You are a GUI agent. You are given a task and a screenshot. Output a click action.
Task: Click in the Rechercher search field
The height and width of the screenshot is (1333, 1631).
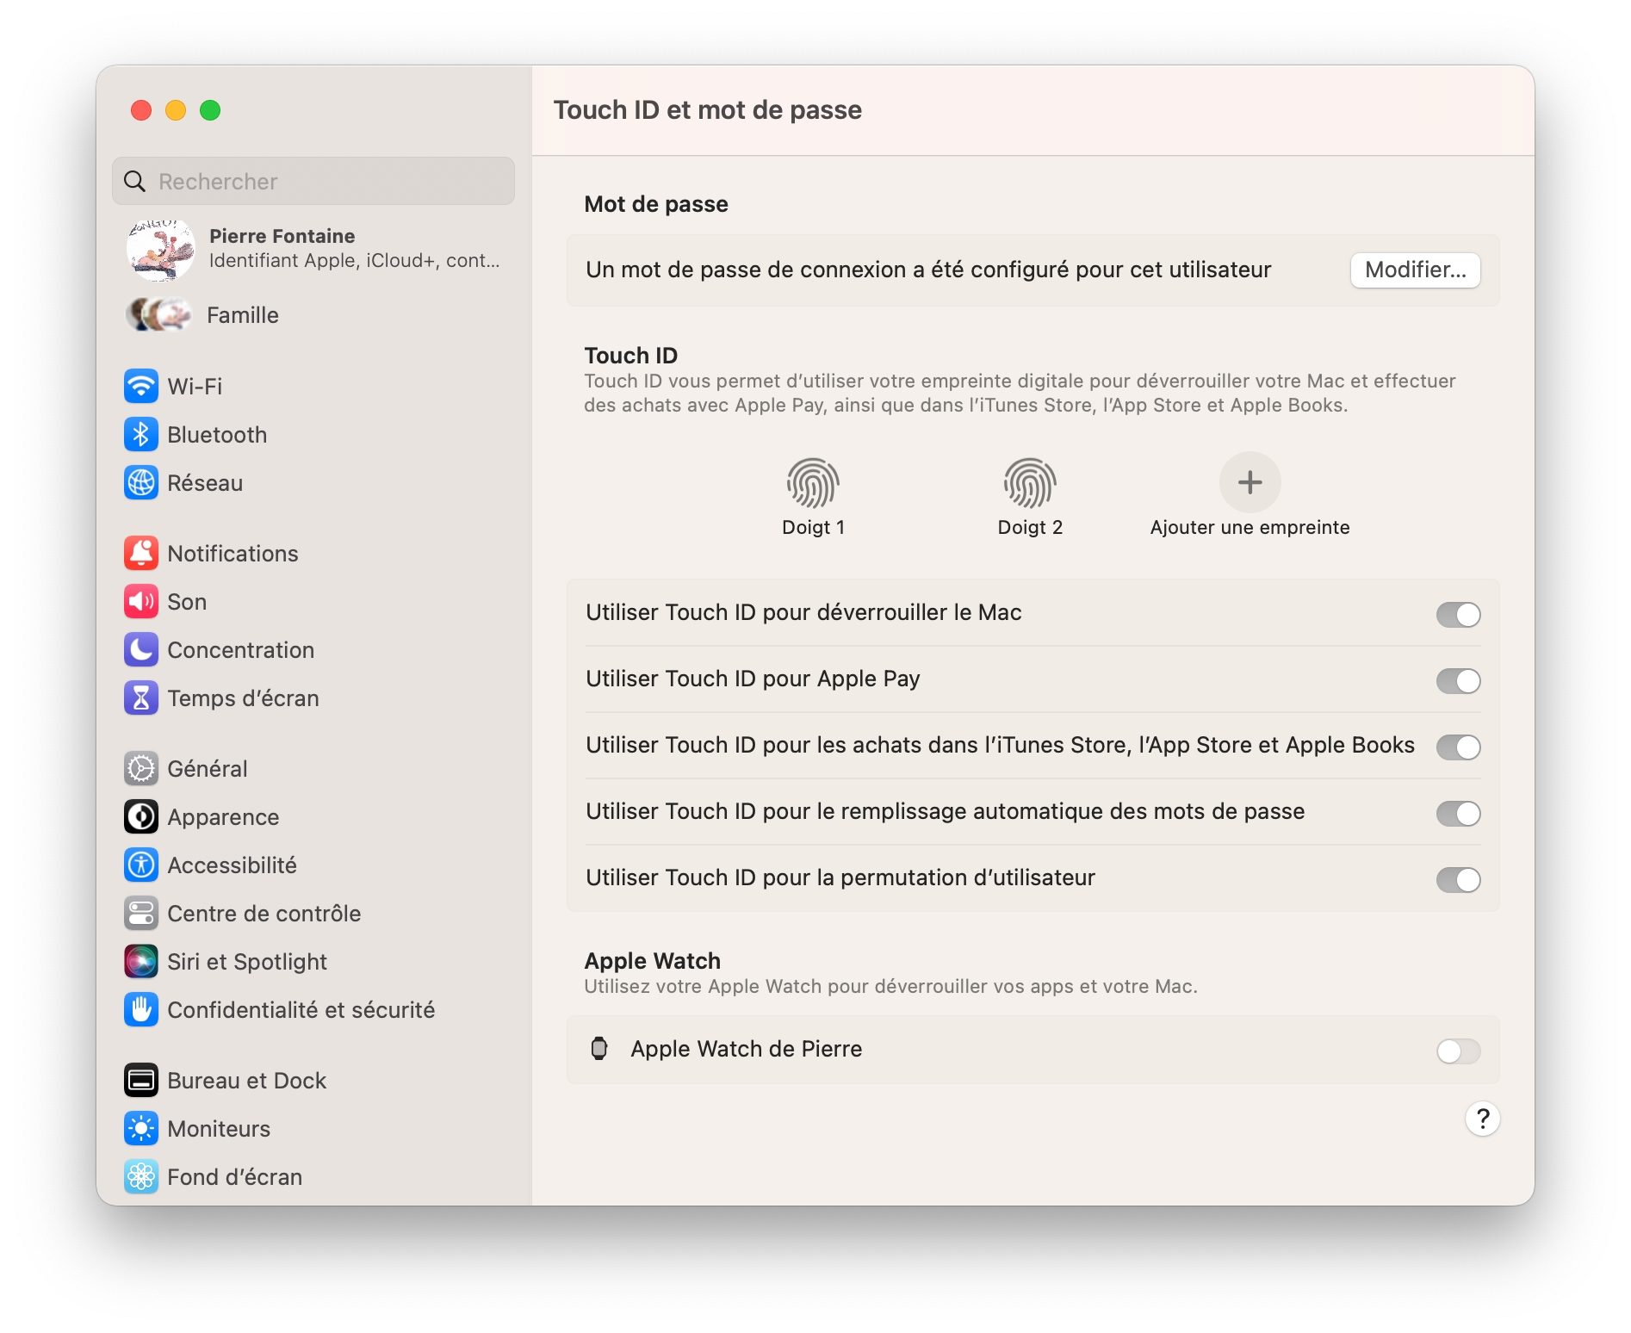click(x=313, y=181)
